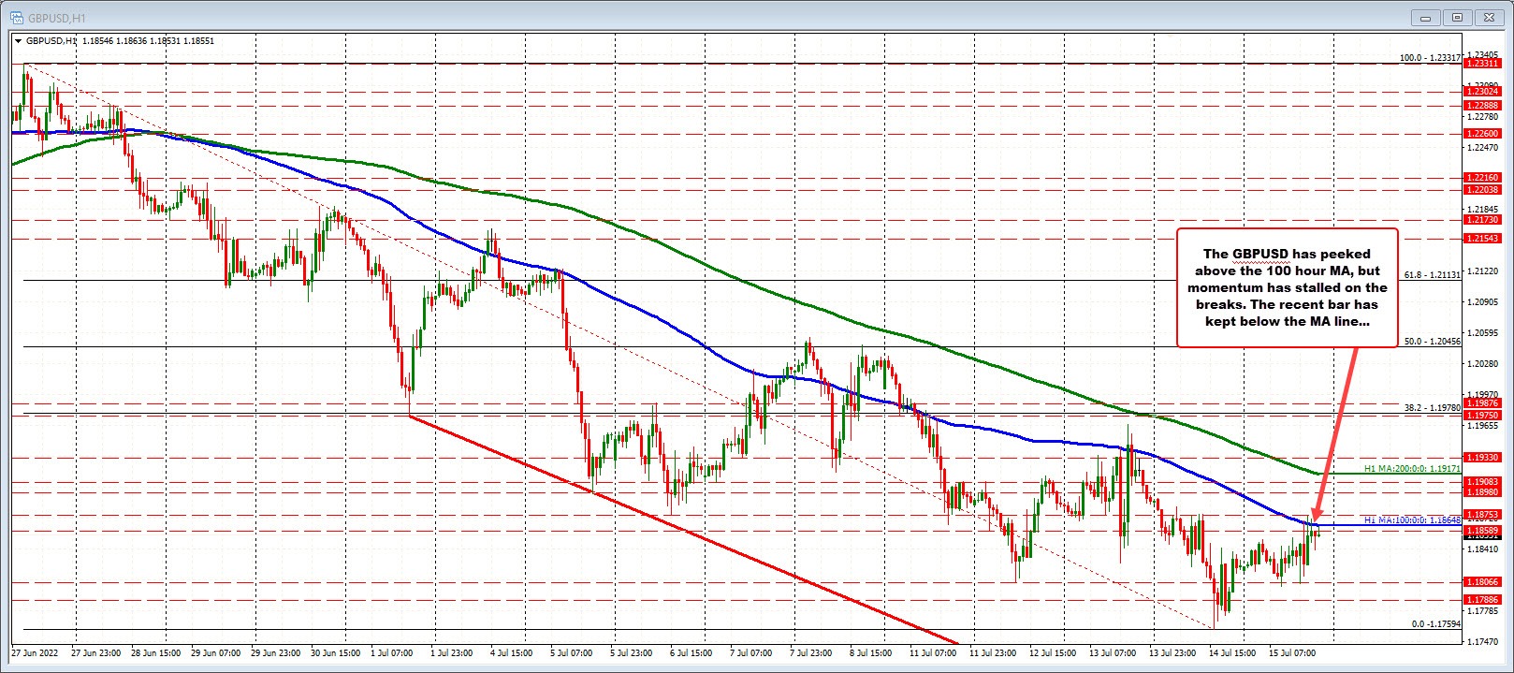Screen dimensions: 1514x673
Task: Click the 1 Jul 07:00 time label
Action: (x=393, y=651)
